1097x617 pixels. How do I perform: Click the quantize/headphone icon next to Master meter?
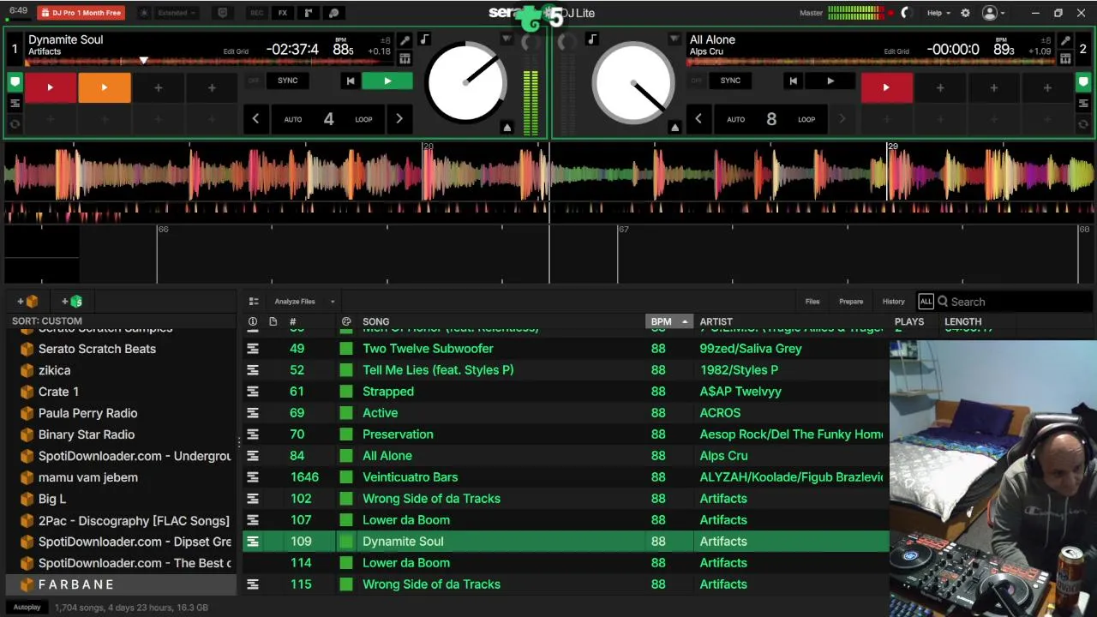pos(907,13)
